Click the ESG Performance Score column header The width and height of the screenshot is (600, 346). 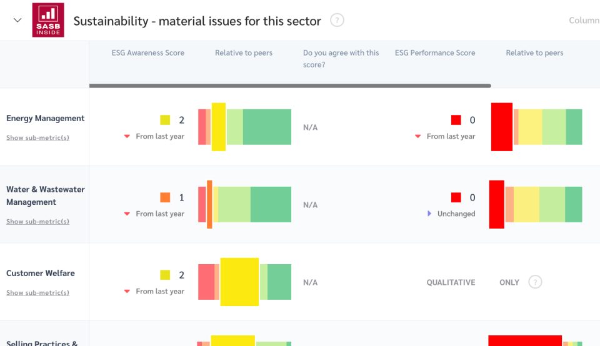click(435, 53)
